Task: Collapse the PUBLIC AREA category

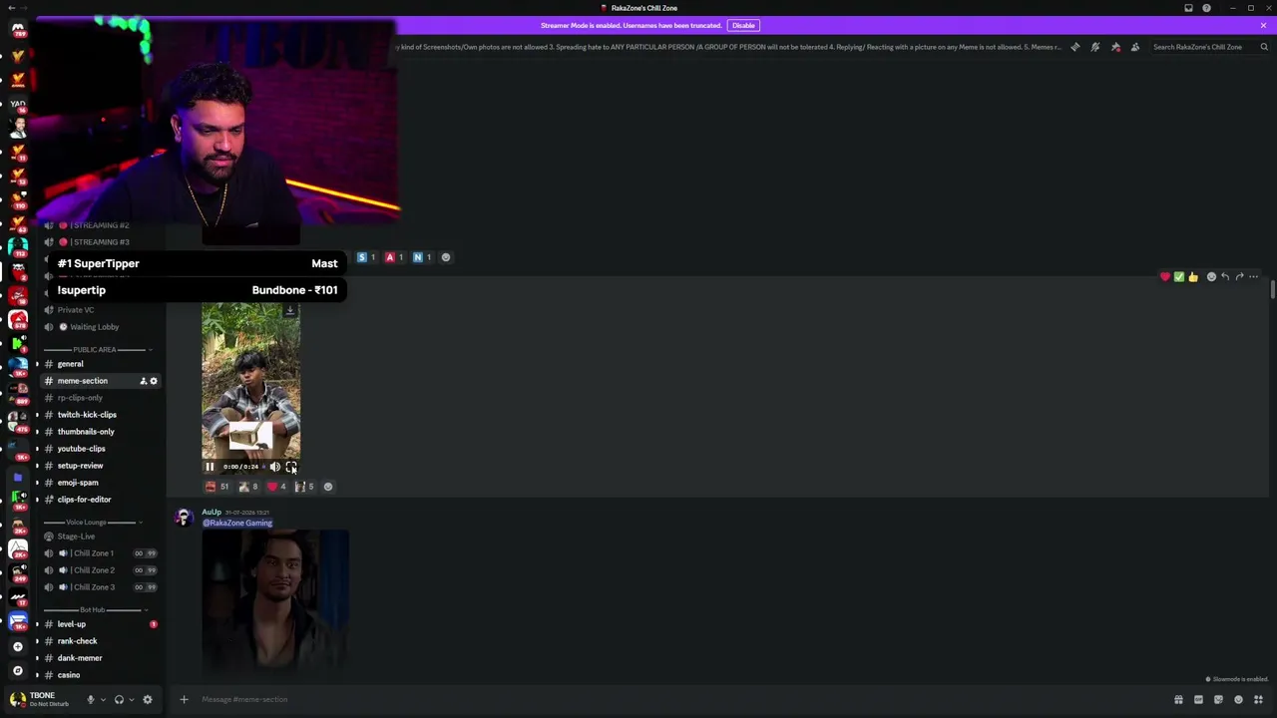Action: click(95, 350)
